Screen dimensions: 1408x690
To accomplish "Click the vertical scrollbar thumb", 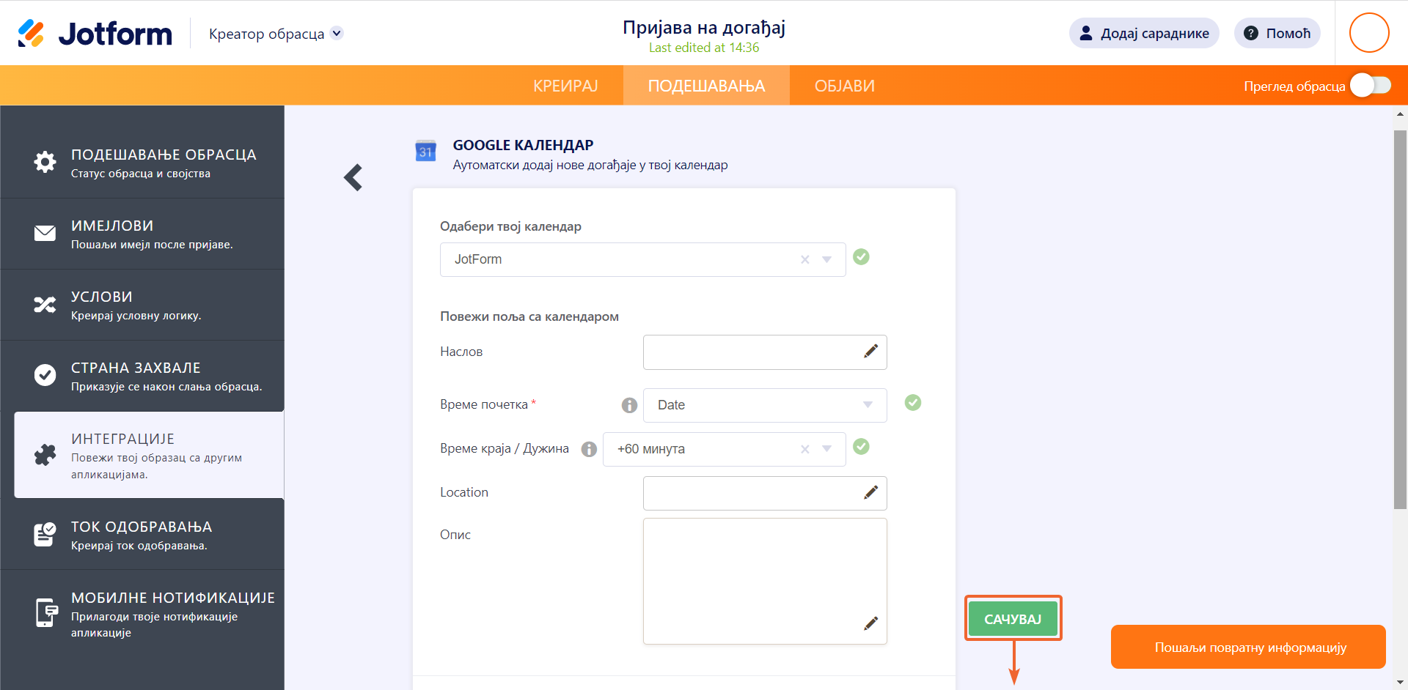I will pyautogui.click(x=1400, y=319).
